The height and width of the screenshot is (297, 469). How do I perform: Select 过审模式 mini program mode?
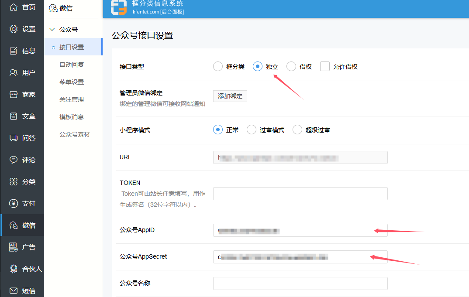pyautogui.click(x=252, y=130)
